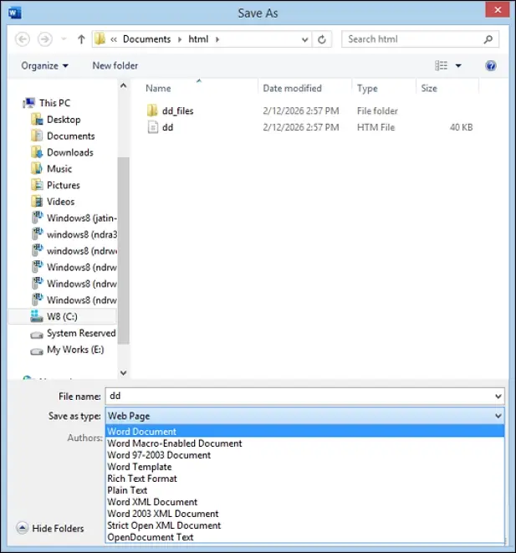Screen dimensions: 516x553
Task: Open Videos in the navigation pane
Action: [60, 202]
